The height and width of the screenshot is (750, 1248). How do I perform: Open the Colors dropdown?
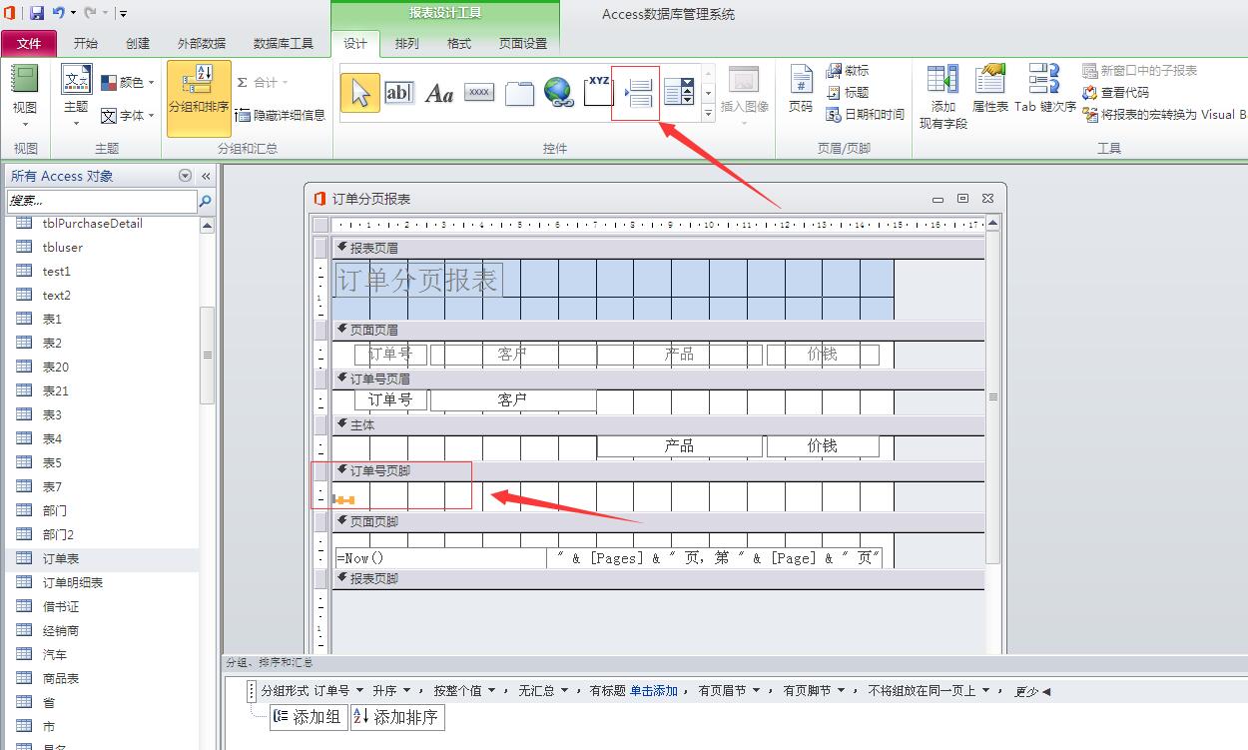tap(127, 82)
